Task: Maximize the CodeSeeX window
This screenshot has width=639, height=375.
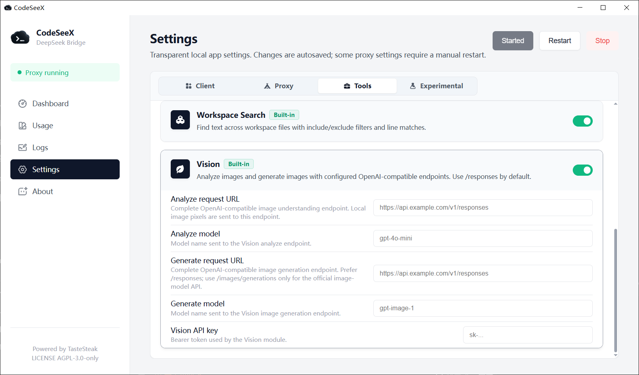Action: [603, 8]
